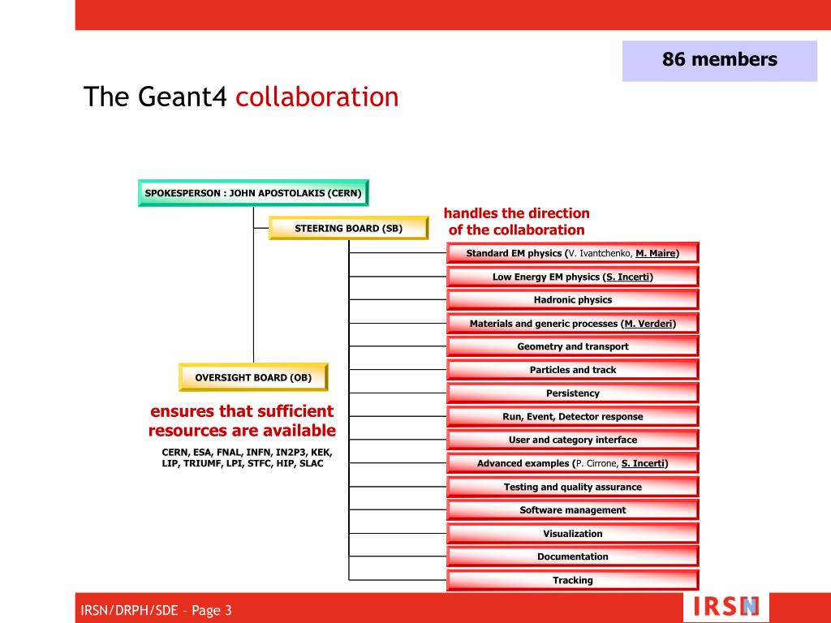Click the 86 members box

719,61
